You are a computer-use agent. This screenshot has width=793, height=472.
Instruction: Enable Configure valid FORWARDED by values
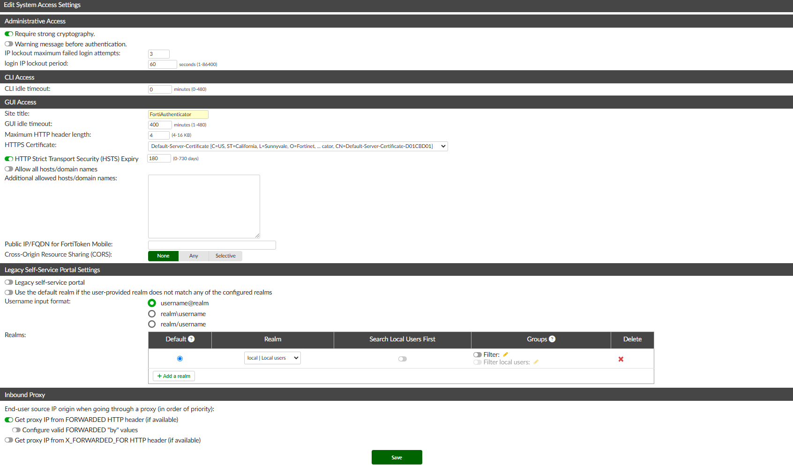pyautogui.click(x=16, y=430)
